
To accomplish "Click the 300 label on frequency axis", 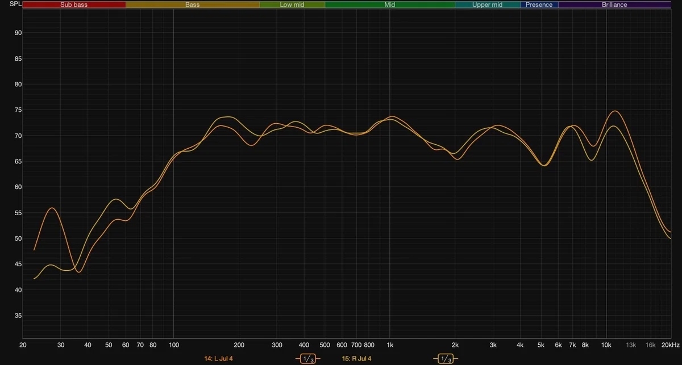I will point(277,345).
